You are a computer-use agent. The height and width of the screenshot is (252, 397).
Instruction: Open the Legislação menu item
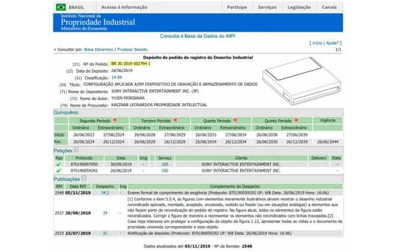[x=300, y=7]
